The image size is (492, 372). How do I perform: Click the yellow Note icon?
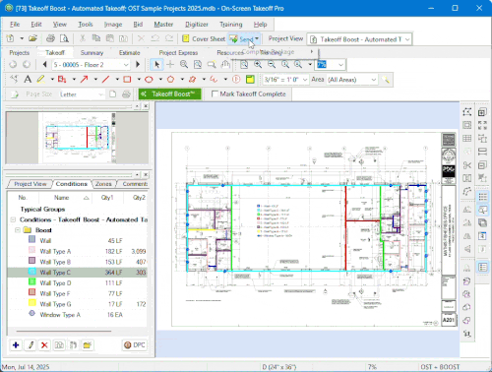coord(250,80)
